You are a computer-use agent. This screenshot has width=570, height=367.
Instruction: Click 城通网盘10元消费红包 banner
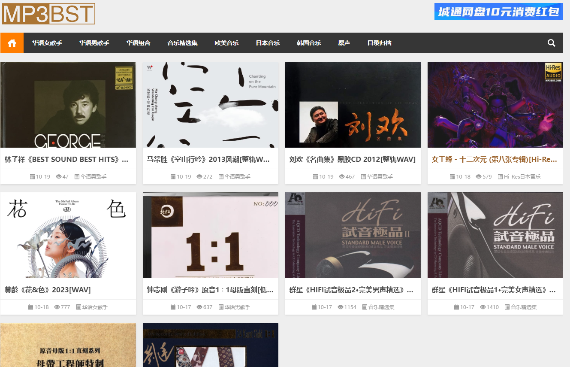point(498,12)
